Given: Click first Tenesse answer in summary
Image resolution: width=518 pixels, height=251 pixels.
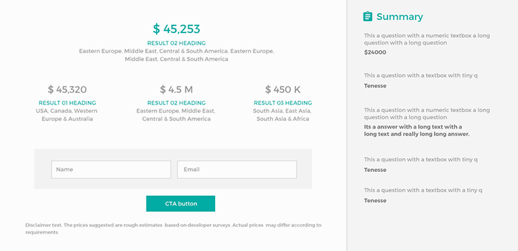Looking at the screenshot, I should (x=375, y=86).
